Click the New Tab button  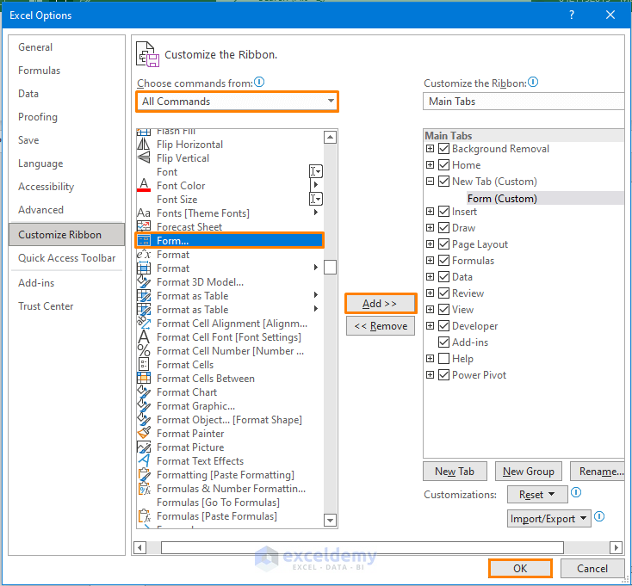pyautogui.click(x=455, y=472)
